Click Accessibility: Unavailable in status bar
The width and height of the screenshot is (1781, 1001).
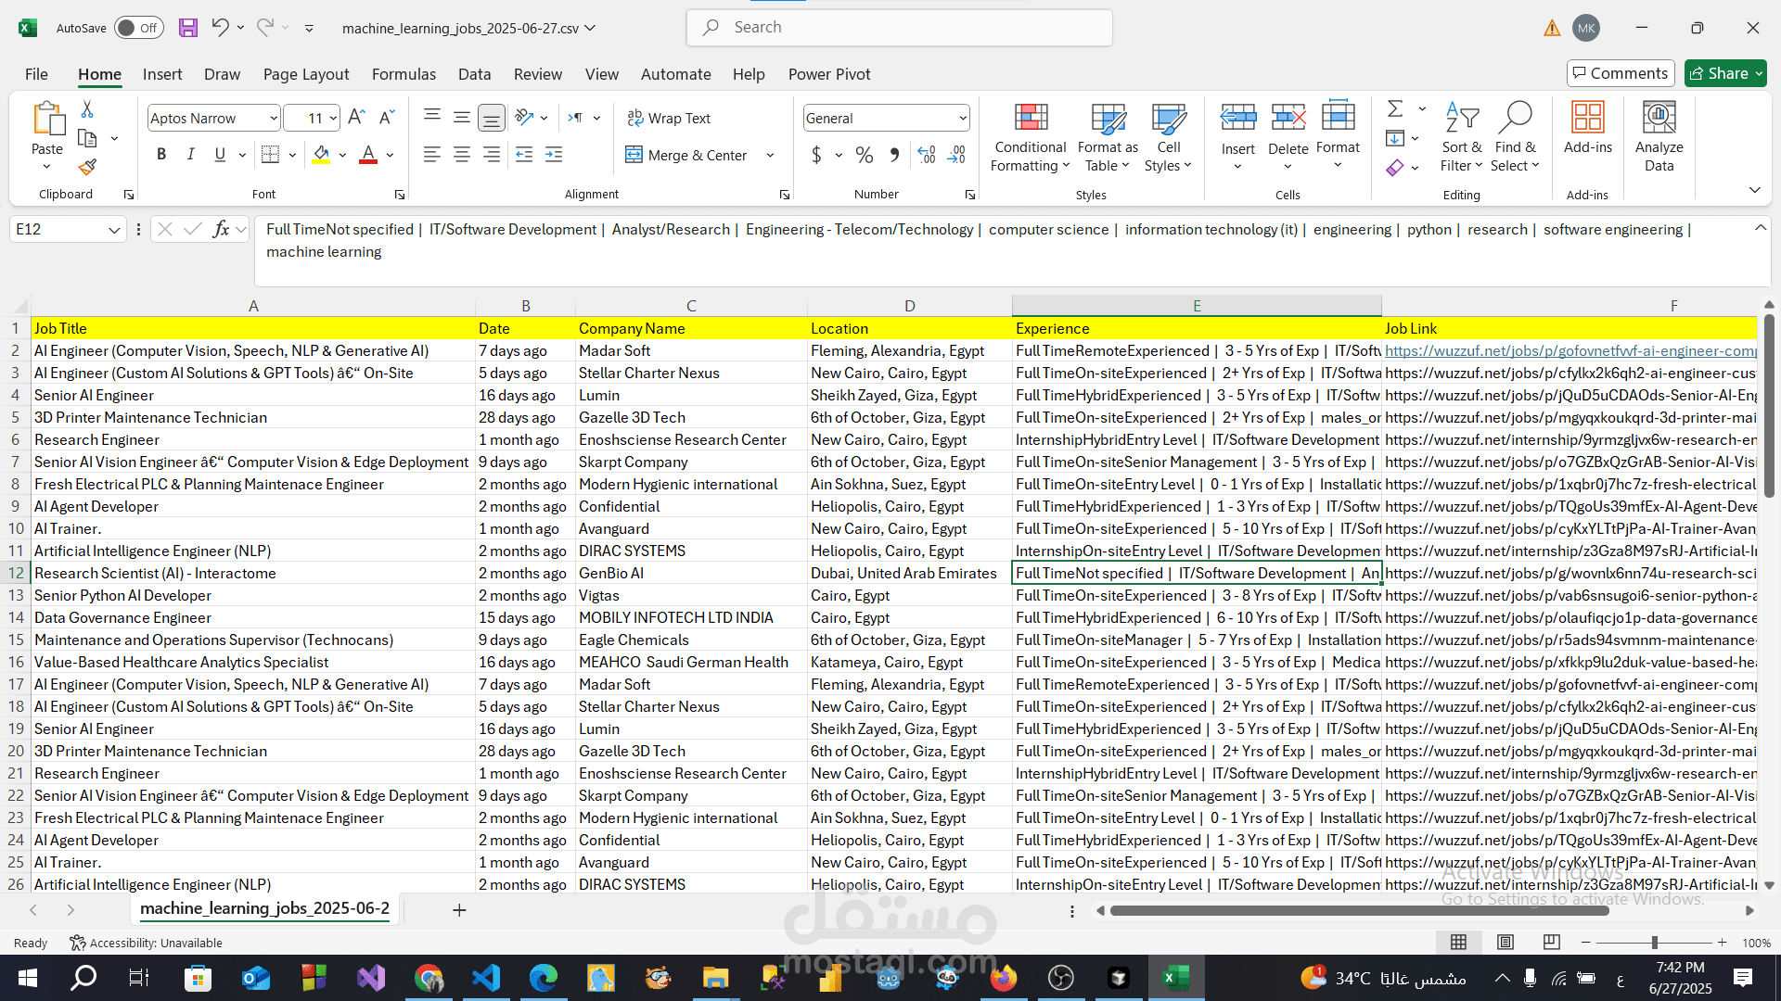pos(146,943)
